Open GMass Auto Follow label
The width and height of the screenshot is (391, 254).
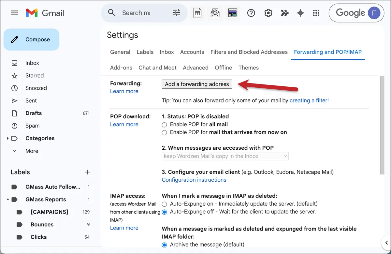[x=52, y=187]
